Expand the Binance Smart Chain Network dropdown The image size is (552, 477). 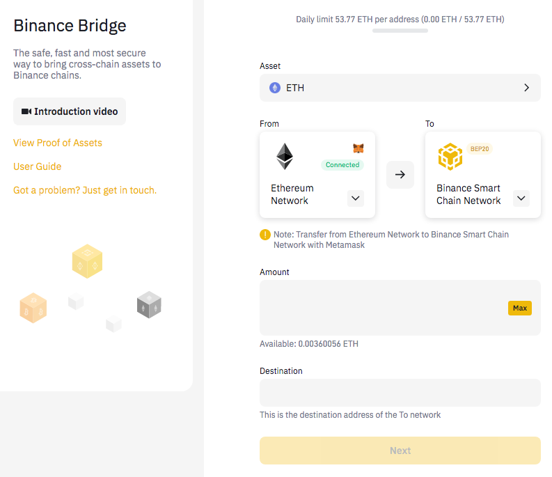pyautogui.click(x=521, y=198)
